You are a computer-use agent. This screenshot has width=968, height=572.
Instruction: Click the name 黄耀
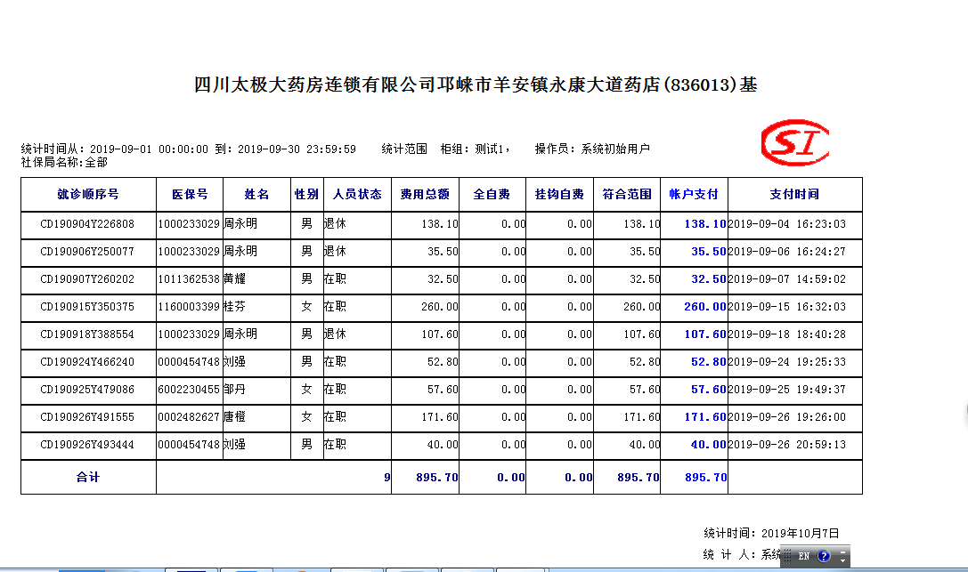pyautogui.click(x=234, y=278)
